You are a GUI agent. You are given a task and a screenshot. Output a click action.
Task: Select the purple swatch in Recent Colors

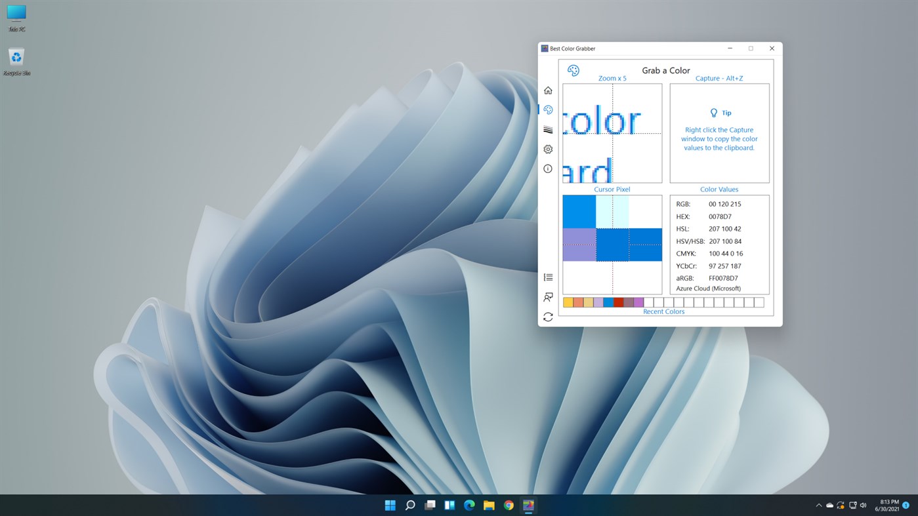tap(638, 302)
